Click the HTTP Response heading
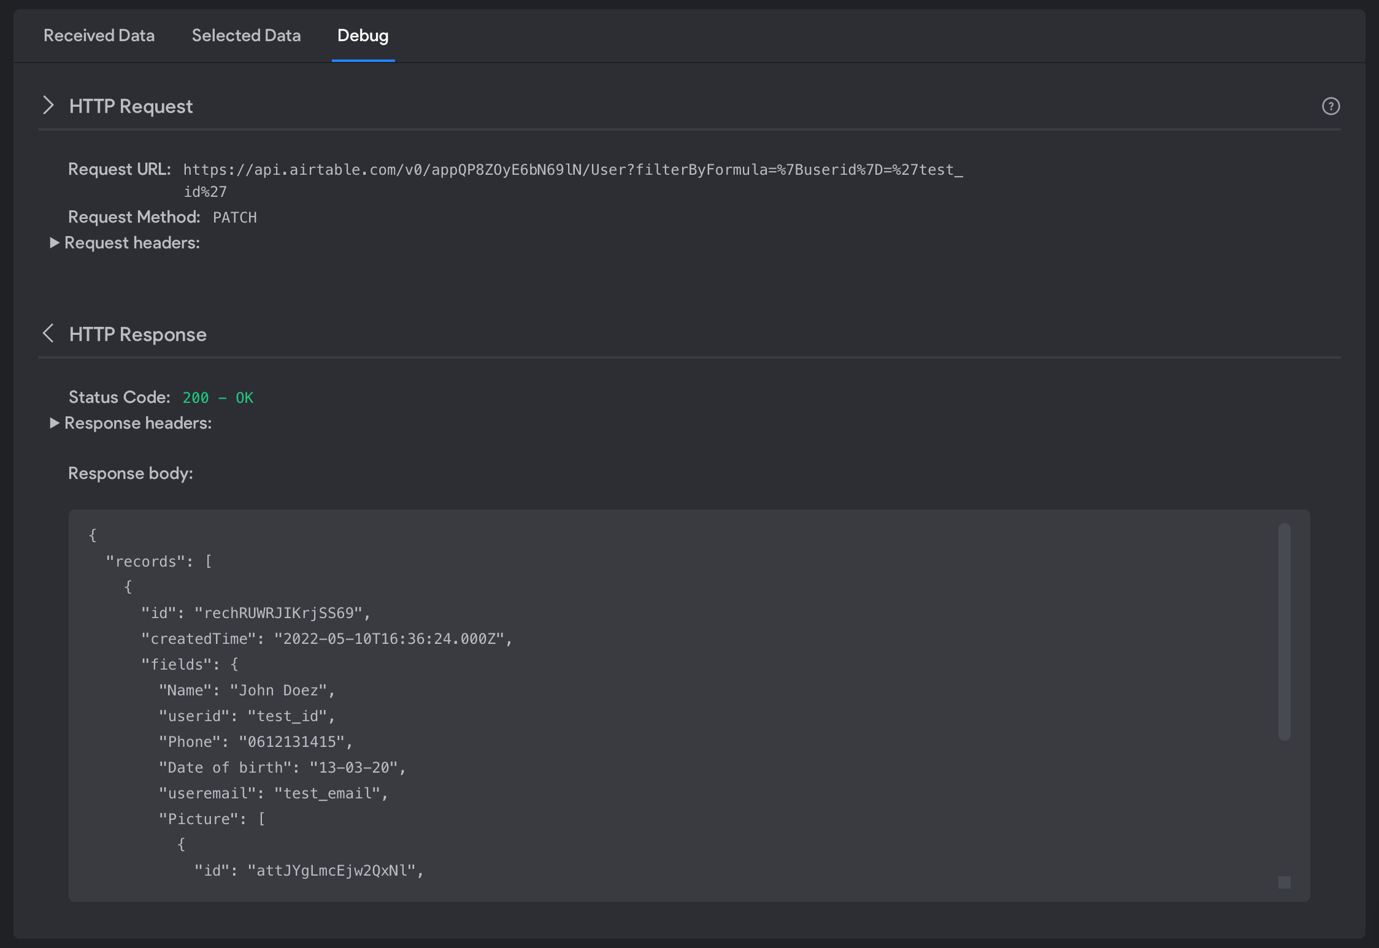Image resolution: width=1379 pixels, height=948 pixels. tap(137, 334)
